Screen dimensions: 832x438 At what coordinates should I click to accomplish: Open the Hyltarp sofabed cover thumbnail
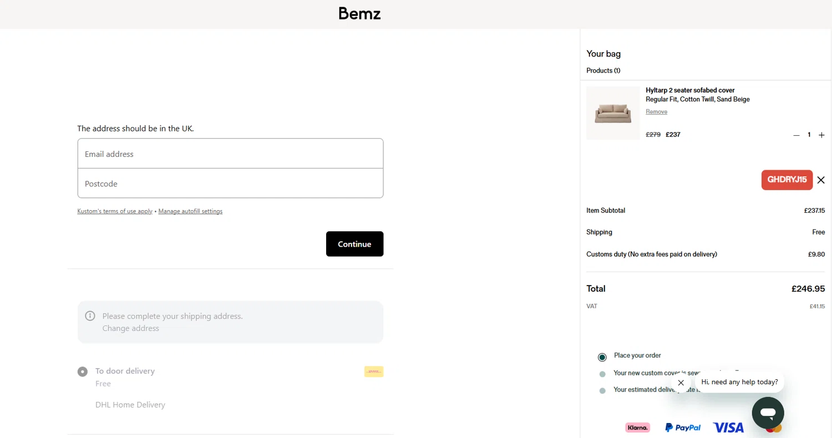coord(613,113)
